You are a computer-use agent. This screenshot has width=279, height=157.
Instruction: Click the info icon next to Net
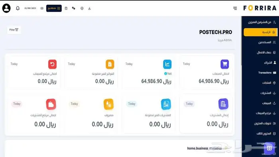[x=166, y=74]
